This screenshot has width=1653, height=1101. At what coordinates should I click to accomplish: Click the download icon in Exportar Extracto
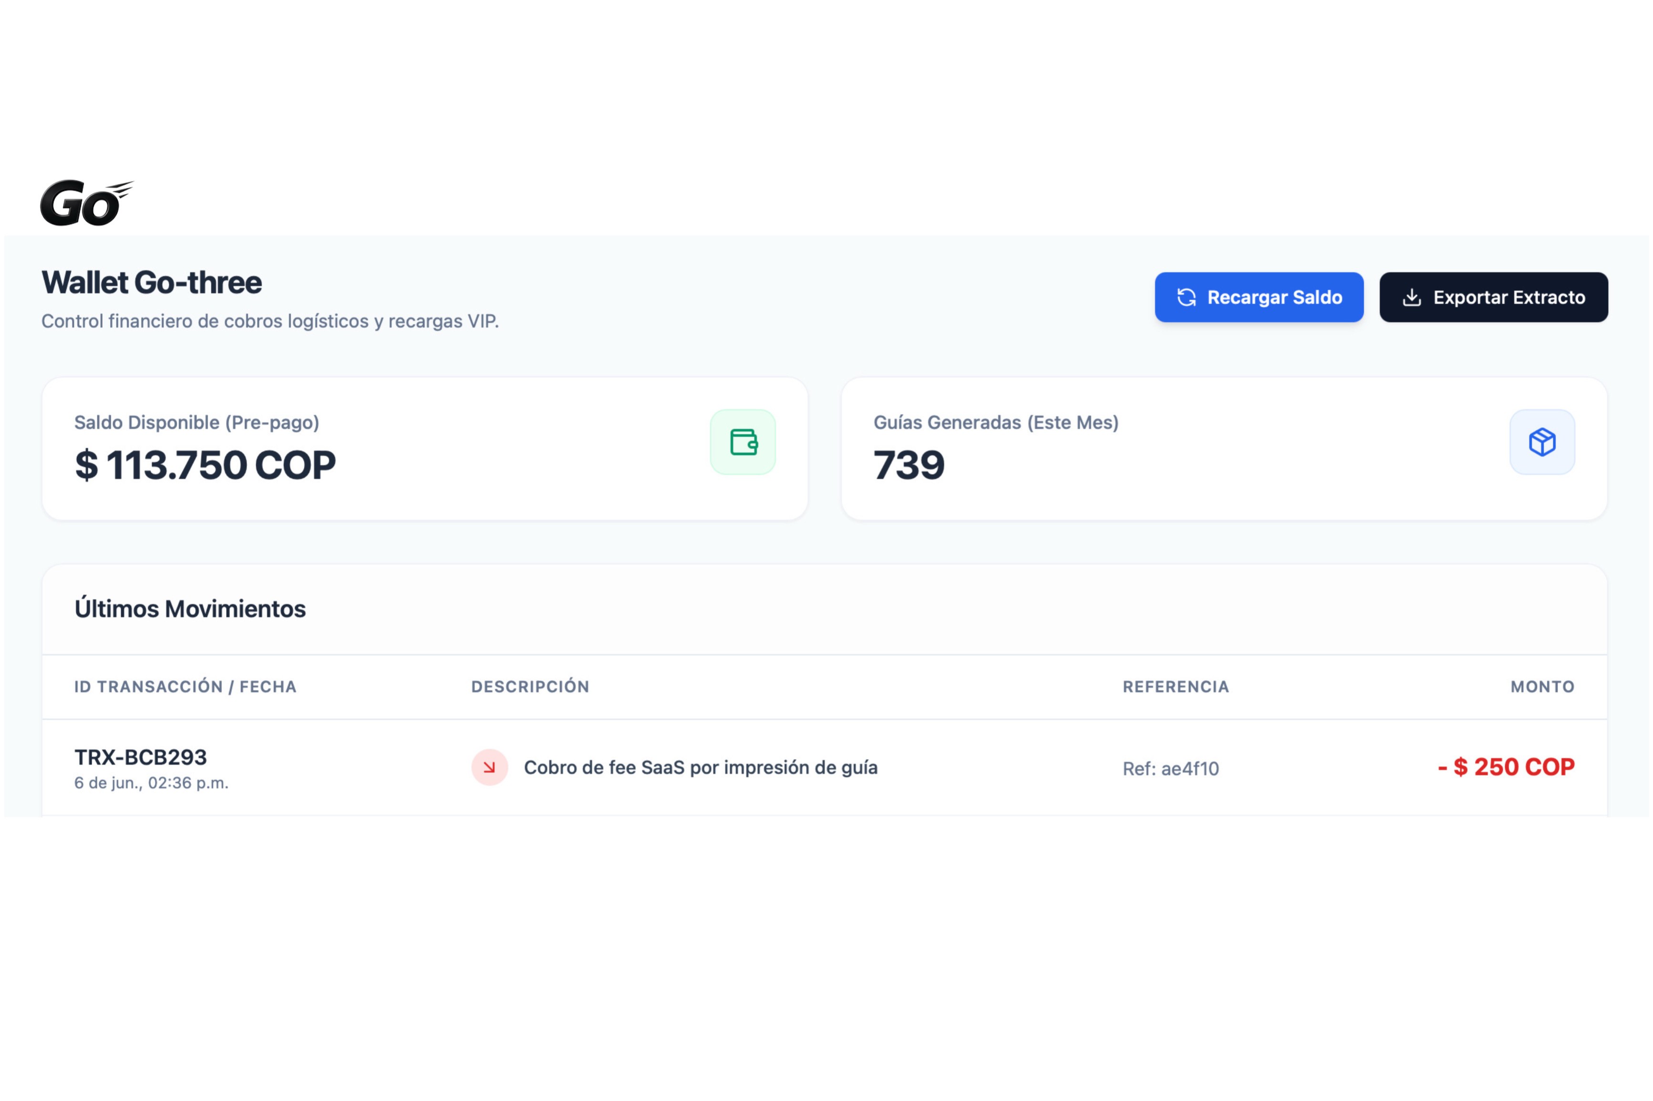pos(1412,298)
